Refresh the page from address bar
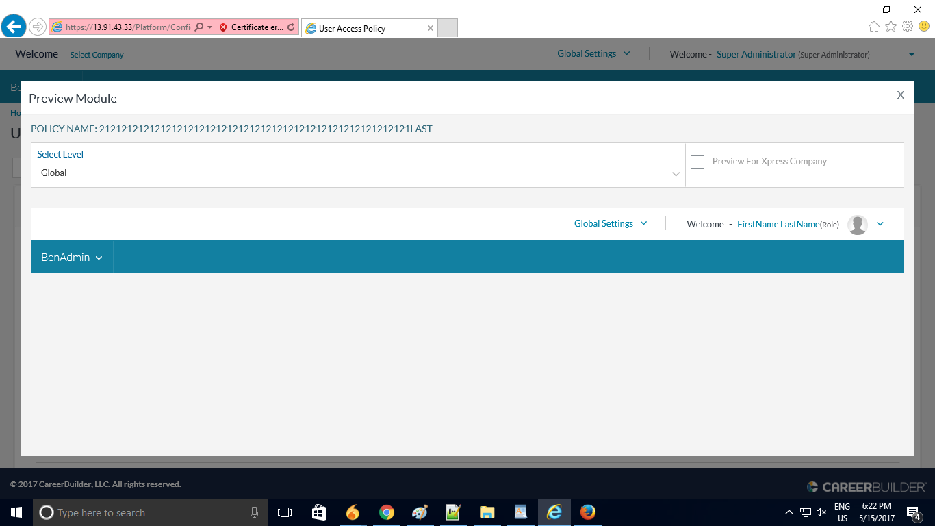The height and width of the screenshot is (526, 935). coord(291,27)
